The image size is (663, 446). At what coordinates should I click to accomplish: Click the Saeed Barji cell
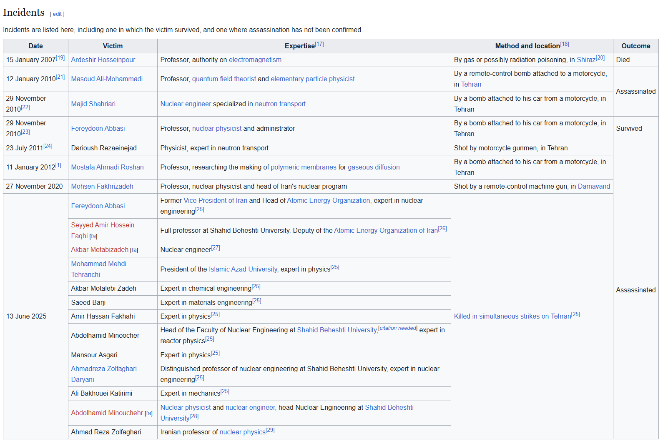(113, 303)
